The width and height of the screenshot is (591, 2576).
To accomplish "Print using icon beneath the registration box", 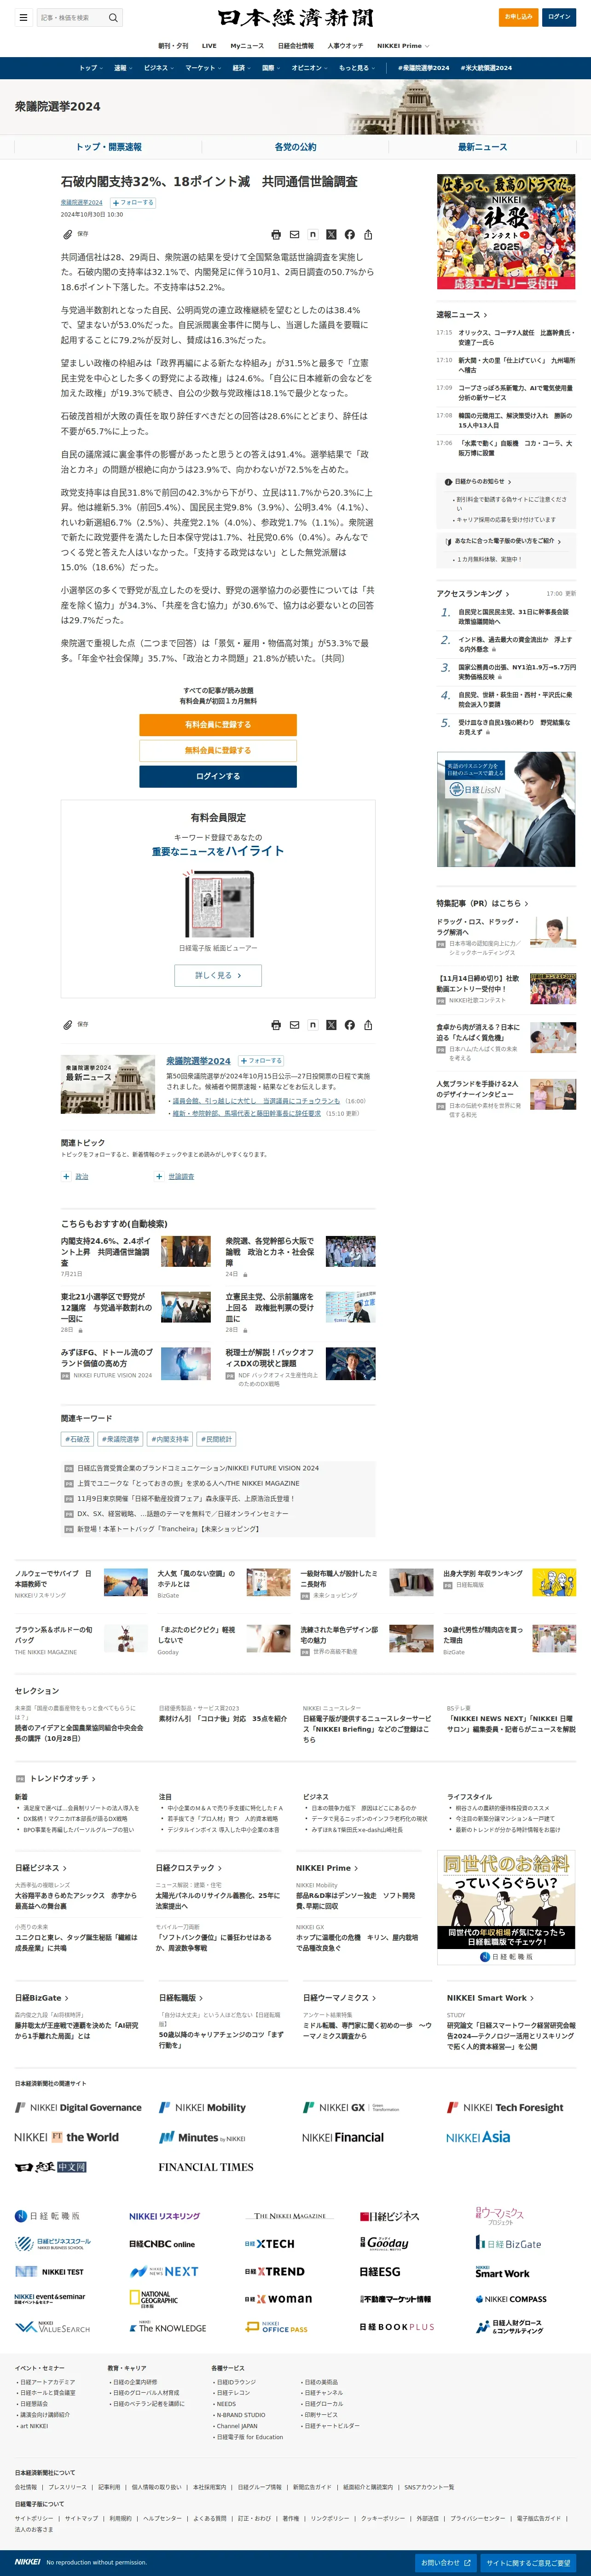I will (276, 1025).
